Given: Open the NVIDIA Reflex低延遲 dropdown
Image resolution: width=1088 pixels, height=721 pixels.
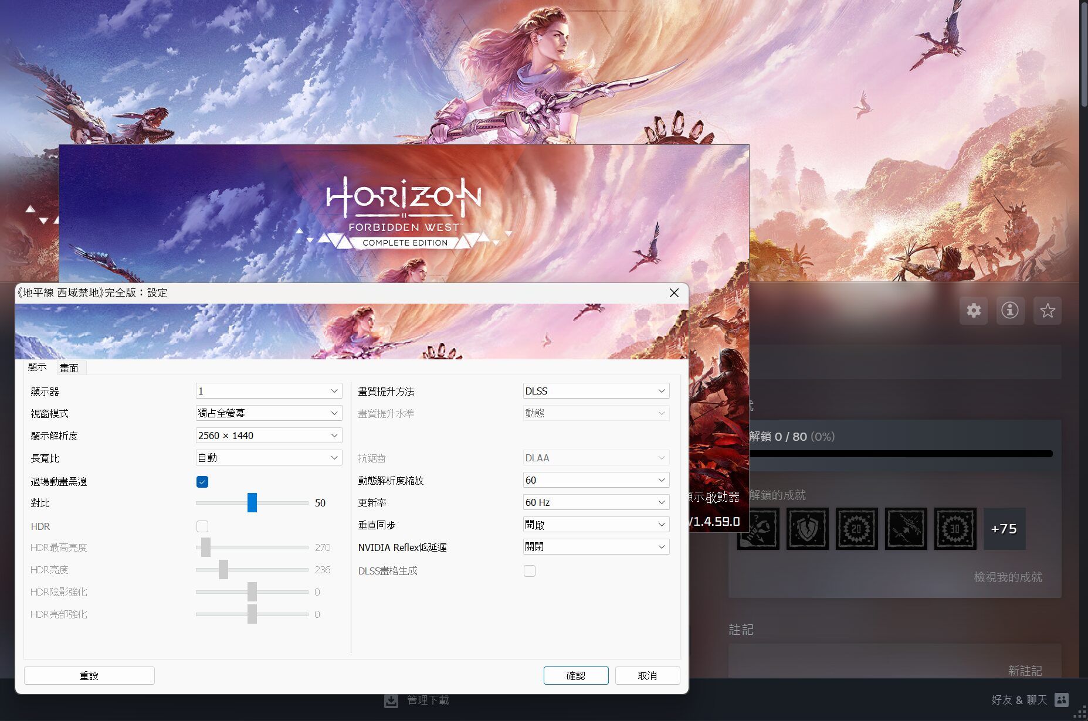Looking at the screenshot, I should pyautogui.click(x=596, y=547).
